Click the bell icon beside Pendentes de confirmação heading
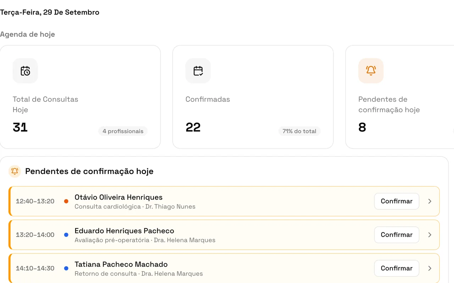This screenshot has height=283, width=454. point(15,171)
